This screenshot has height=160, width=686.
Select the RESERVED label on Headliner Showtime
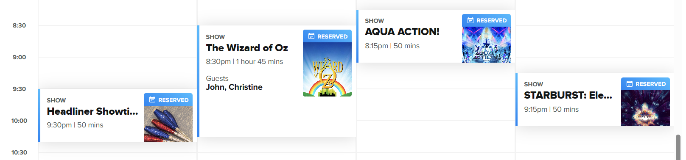tap(173, 100)
